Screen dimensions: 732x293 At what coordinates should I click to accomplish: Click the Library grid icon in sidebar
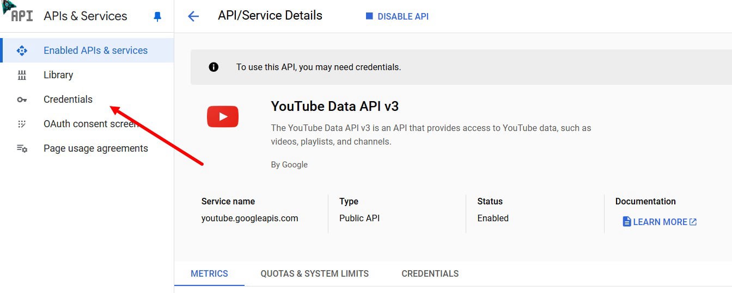coord(22,75)
